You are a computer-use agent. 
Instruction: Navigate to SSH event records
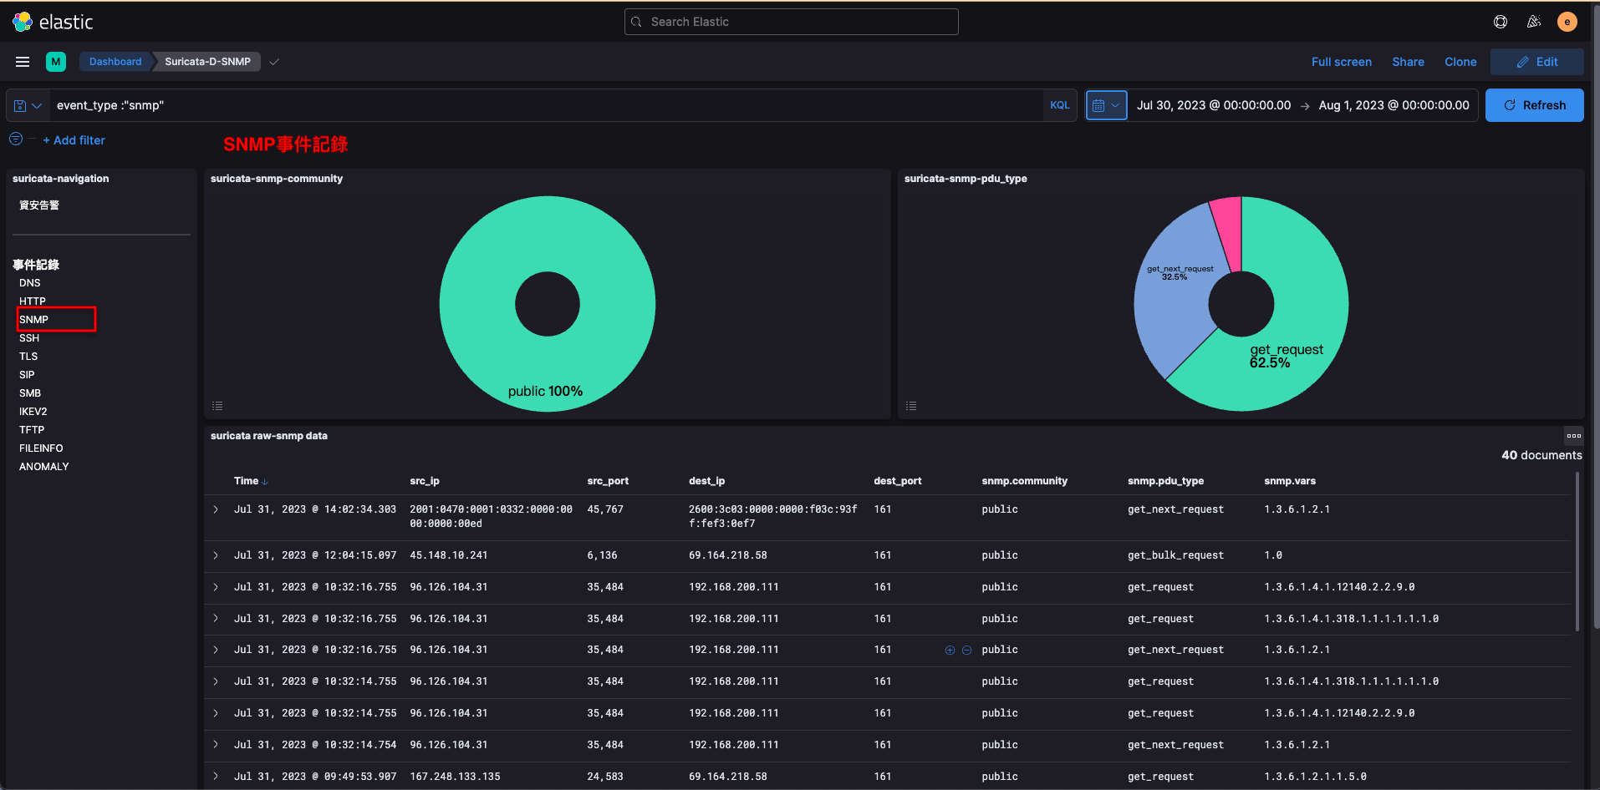click(x=29, y=338)
